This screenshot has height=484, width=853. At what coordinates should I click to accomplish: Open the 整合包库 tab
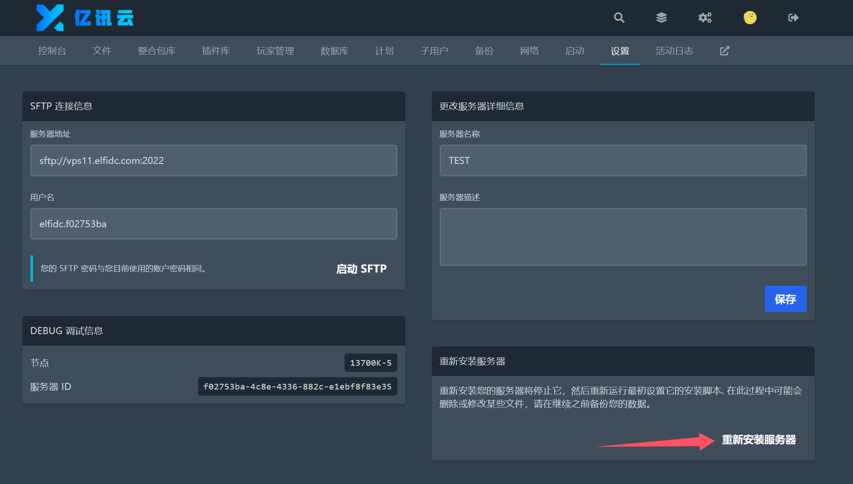[156, 51]
